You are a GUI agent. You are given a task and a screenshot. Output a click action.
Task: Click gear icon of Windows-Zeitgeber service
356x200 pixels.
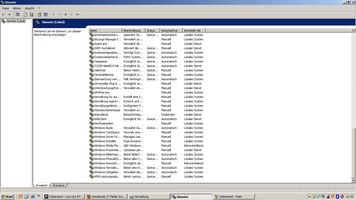pos(91,172)
